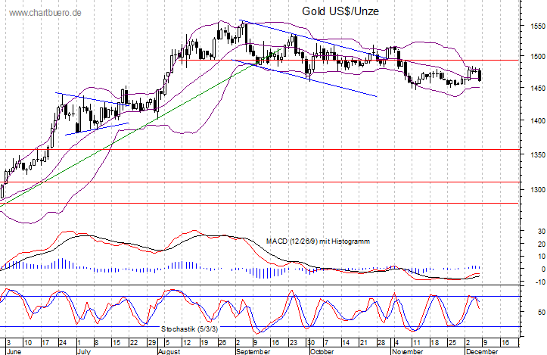The width and height of the screenshot is (547, 355).
Task: Click date label 24 in June
Action: coord(63,343)
